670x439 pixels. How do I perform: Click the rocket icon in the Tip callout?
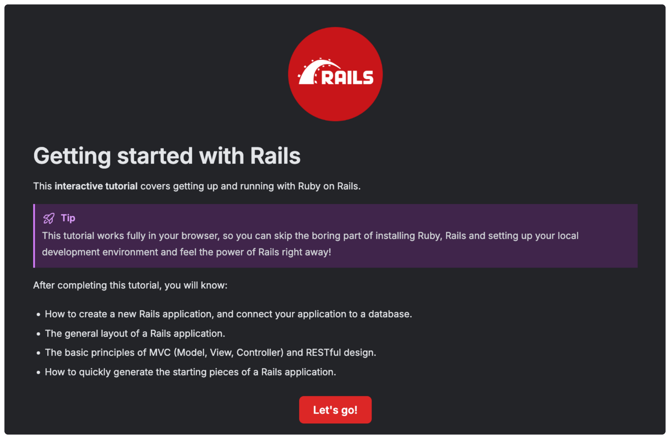pos(49,218)
